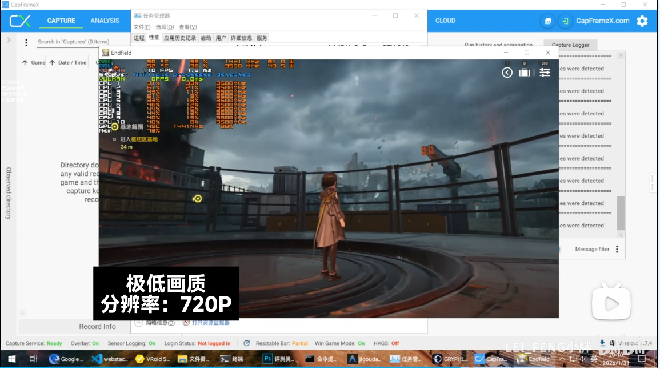Click the game's back arrow icon
The height and width of the screenshot is (369, 660).
(507, 73)
